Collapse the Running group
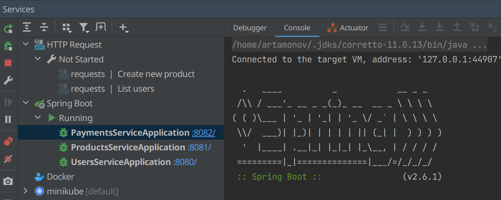 click(38, 118)
